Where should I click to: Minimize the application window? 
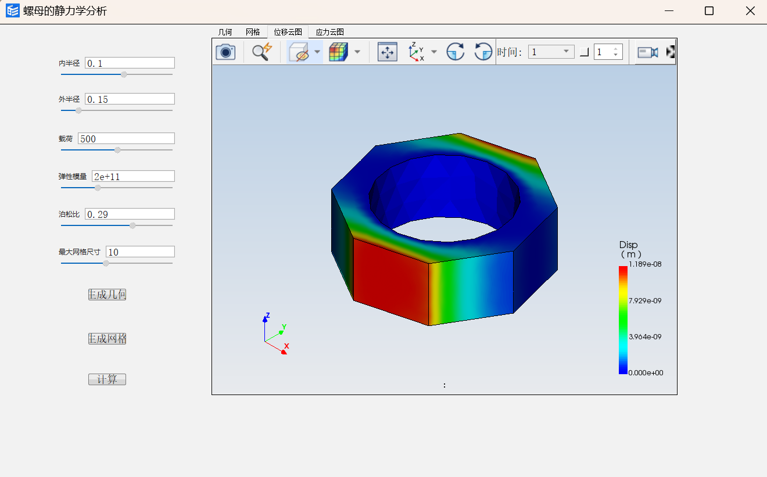click(670, 11)
